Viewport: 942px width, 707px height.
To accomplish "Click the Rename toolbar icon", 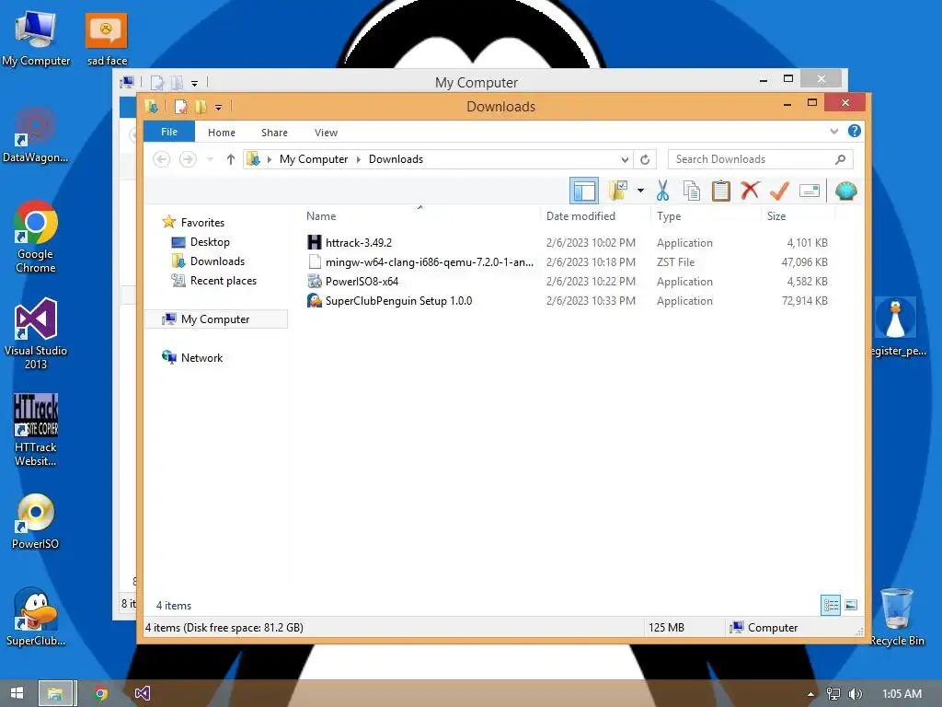I will tap(810, 191).
